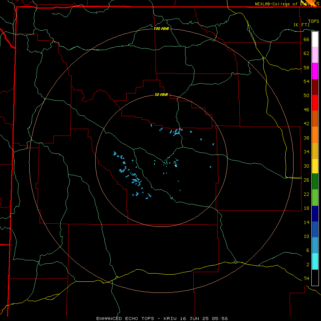Viewport: 321px width, 321px height.
Task: Click the '62' legend value
Action: [x=306, y=53]
